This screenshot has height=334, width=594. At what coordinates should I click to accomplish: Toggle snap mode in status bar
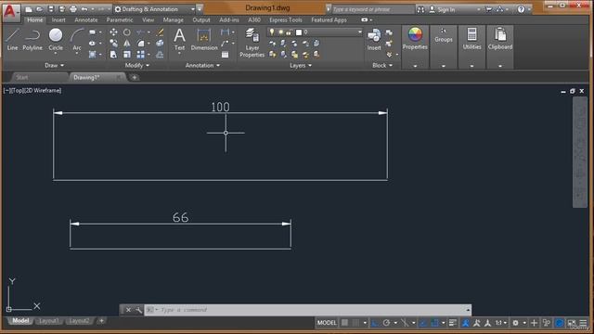point(355,323)
